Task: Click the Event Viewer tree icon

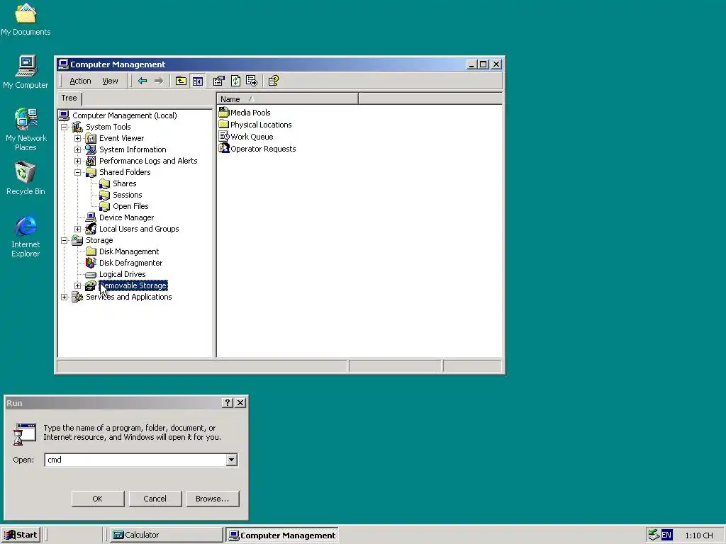Action: [x=91, y=138]
